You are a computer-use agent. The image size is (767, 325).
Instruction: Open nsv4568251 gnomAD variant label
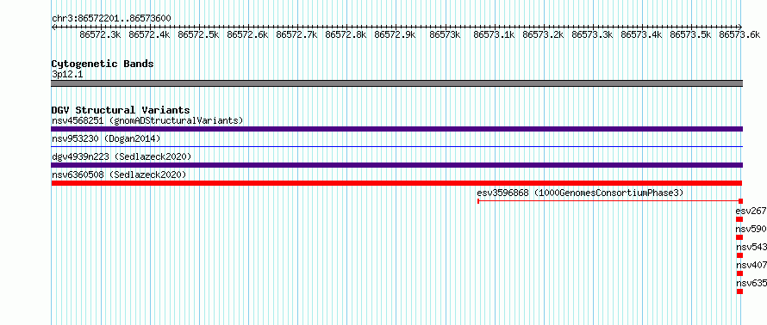tap(147, 120)
